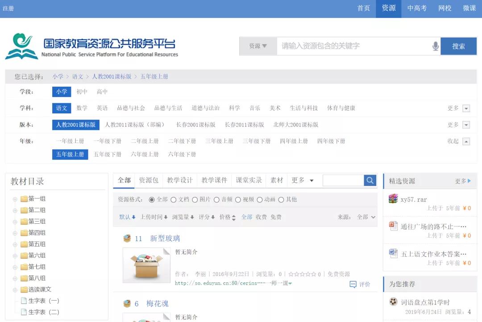
Task: Select the 文档 resource format radio button
Action: [173, 199]
